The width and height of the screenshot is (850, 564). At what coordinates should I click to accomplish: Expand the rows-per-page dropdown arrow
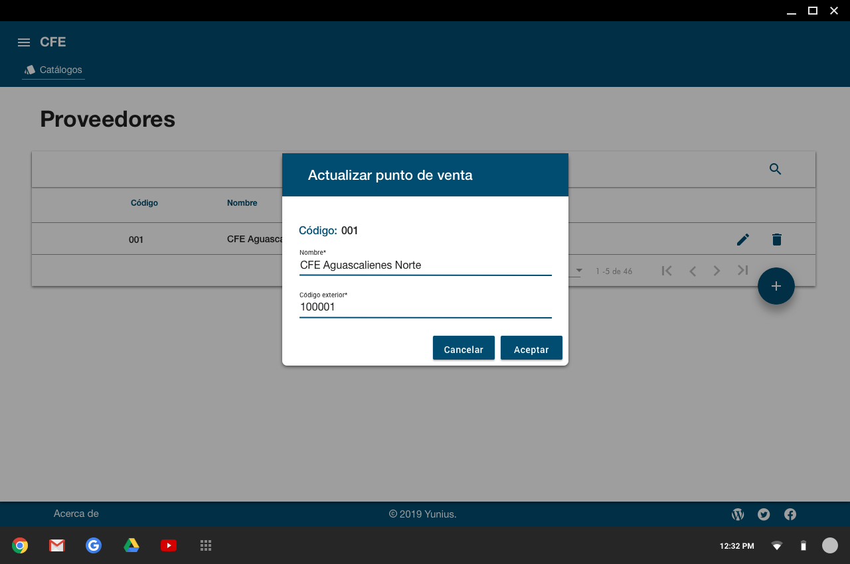coord(579,271)
